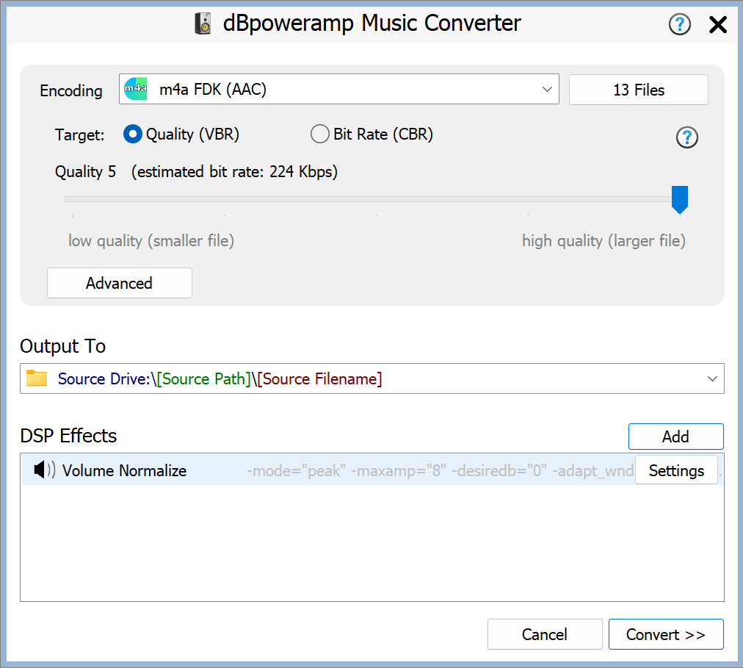Screen dimensions: 743x668
Task: Open Volume Normalize Settings
Action: click(x=675, y=470)
